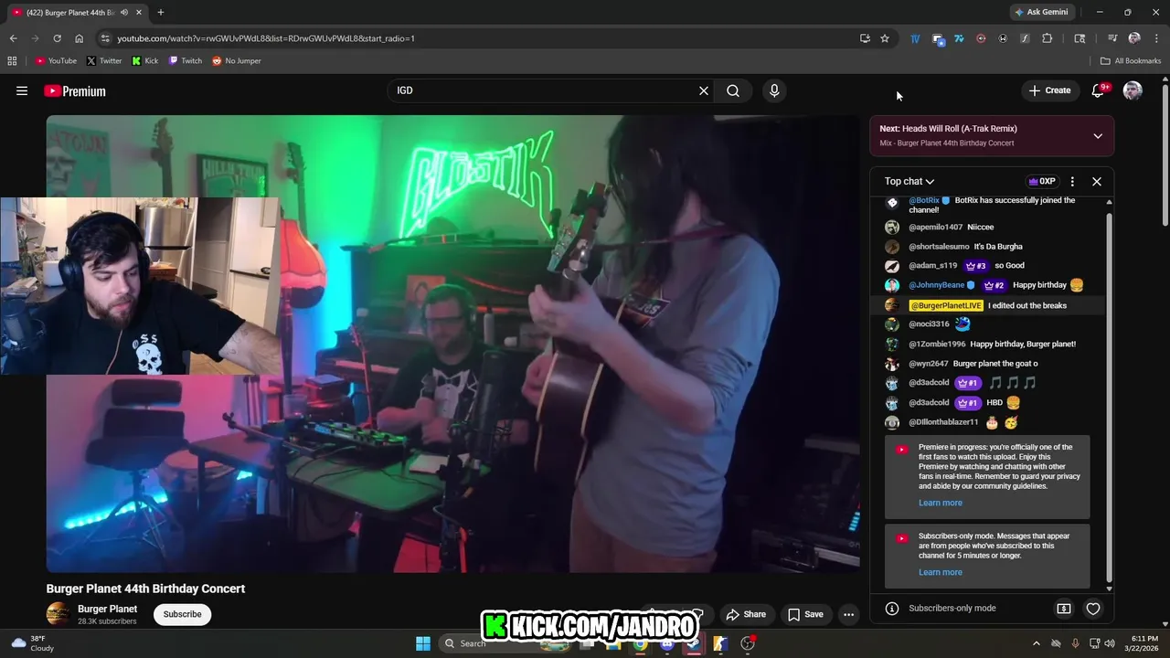Send a heart reaction in chat

(1093, 609)
